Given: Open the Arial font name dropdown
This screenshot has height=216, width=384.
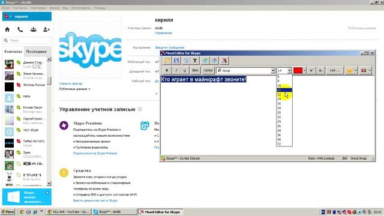Looking at the screenshot, I should click(273, 71).
